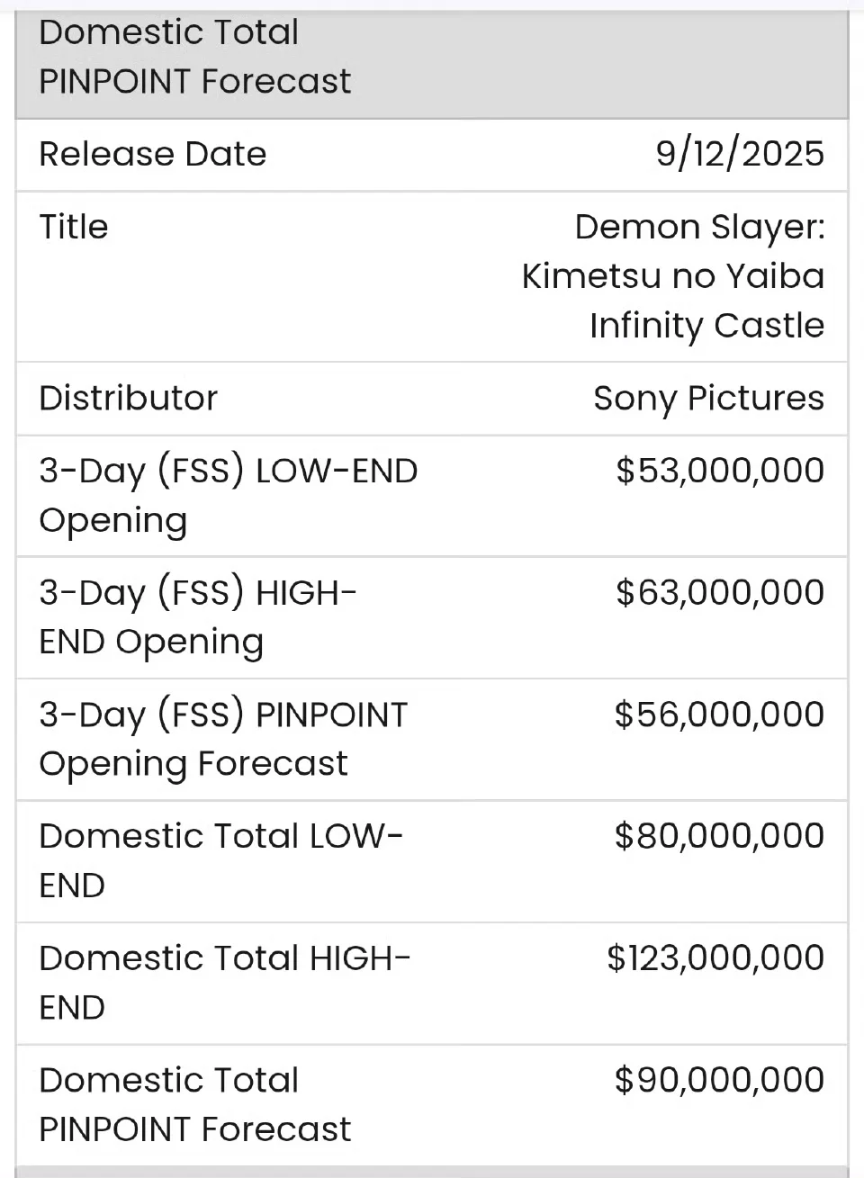Click the gray header row at the top

click(x=432, y=58)
